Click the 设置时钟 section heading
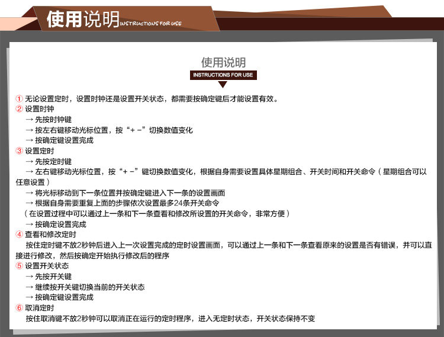This screenshot has width=444, height=337. pyautogui.click(x=40, y=109)
